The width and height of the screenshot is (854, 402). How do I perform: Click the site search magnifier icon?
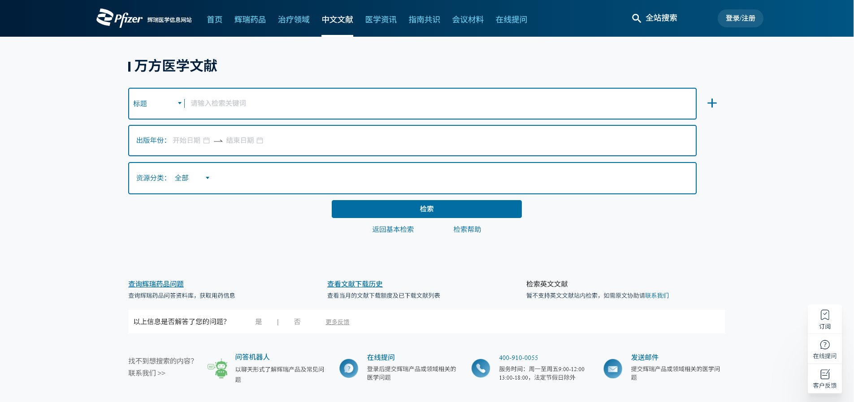636,18
